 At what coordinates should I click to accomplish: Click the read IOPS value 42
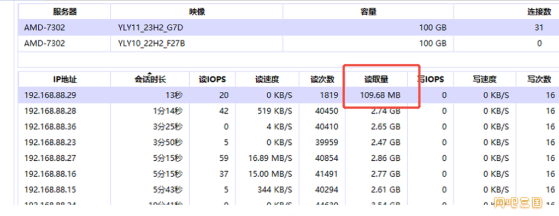(x=224, y=111)
